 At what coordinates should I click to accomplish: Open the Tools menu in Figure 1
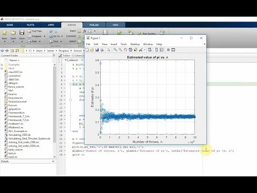tap(124, 44)
